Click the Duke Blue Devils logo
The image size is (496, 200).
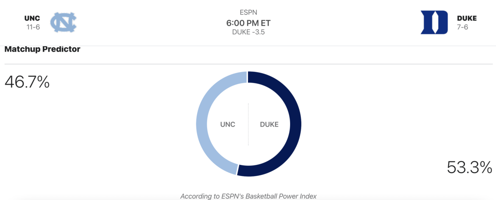click(434, 22)
